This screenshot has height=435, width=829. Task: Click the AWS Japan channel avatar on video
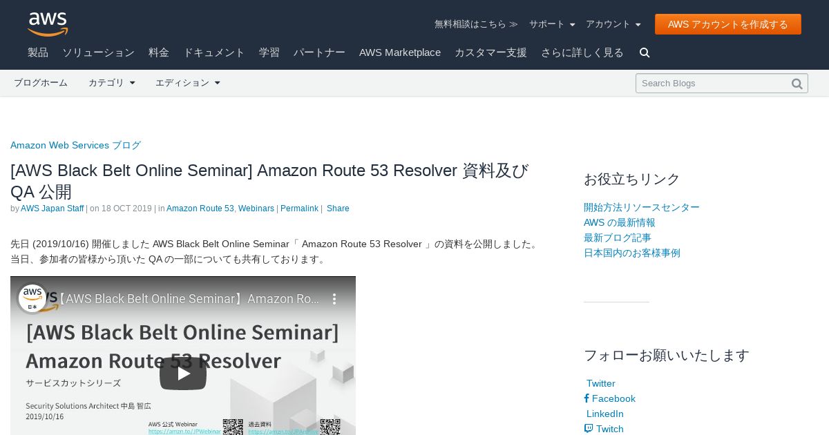(32, 299)
